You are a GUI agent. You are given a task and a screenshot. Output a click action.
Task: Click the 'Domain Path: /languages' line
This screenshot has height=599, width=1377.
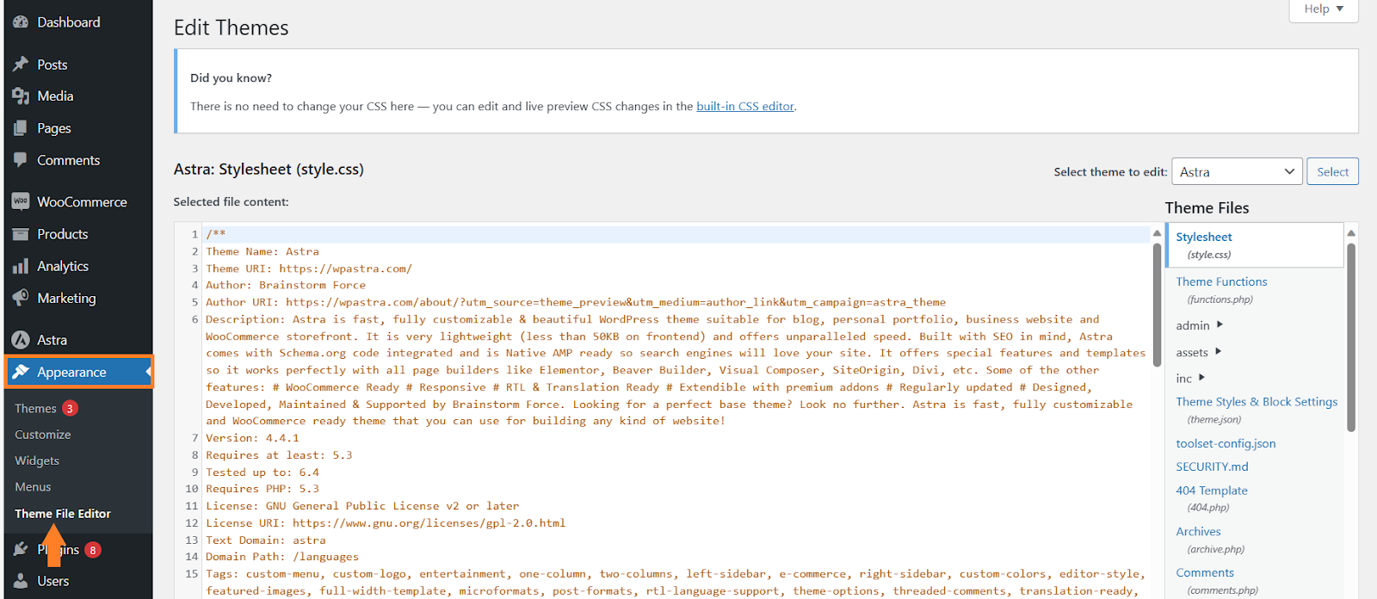click(x=282, y=557)
